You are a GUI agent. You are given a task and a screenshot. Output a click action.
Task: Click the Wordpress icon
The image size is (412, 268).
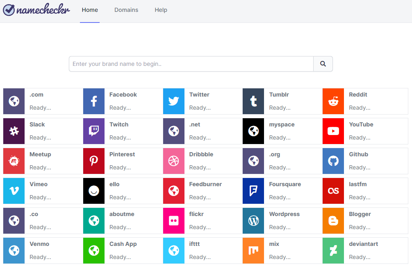(253, 221)
